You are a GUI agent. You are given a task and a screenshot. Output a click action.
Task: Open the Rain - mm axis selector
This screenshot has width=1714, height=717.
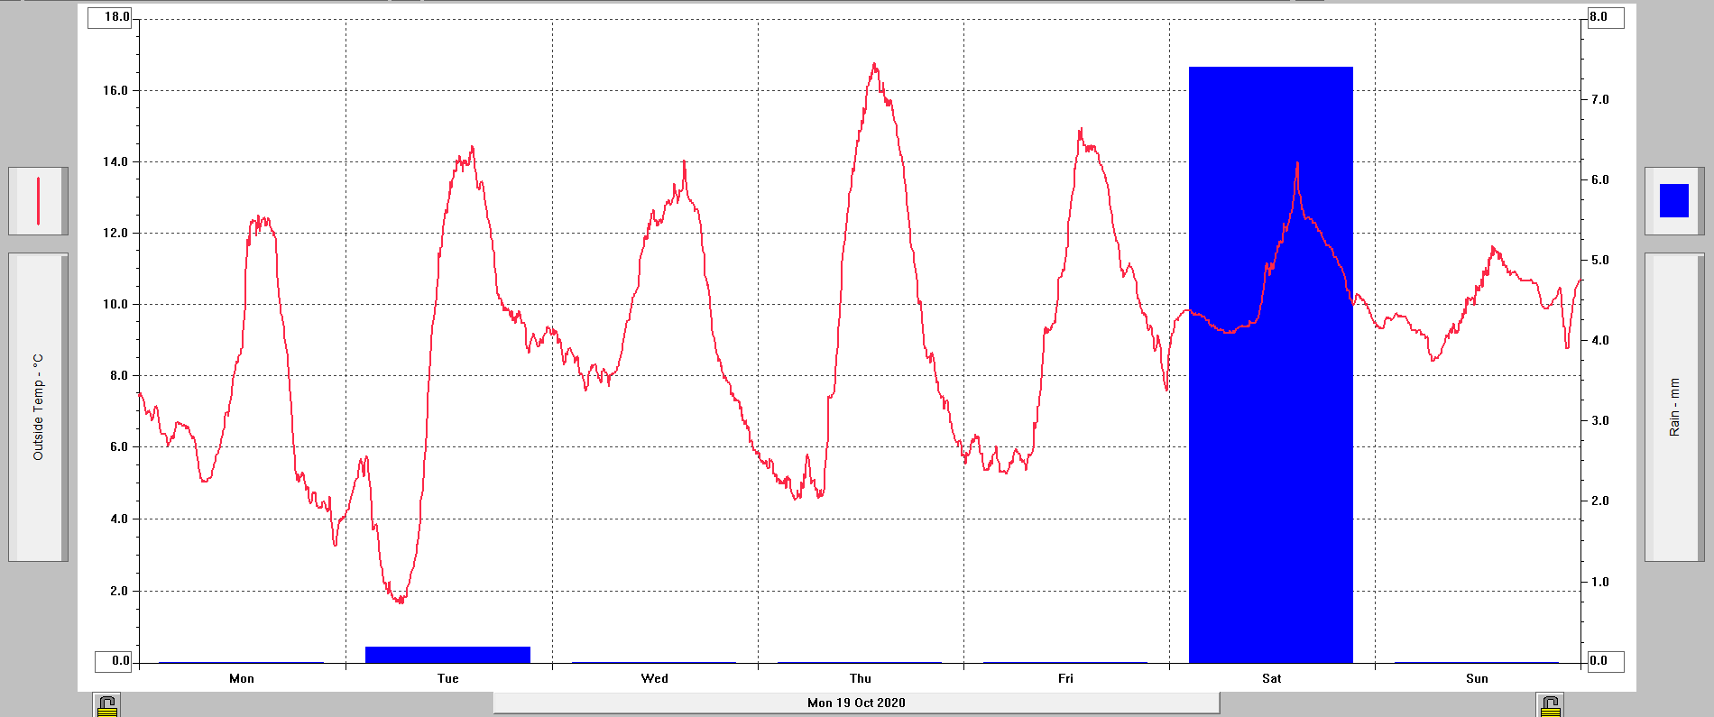[x=1674, y=407]
